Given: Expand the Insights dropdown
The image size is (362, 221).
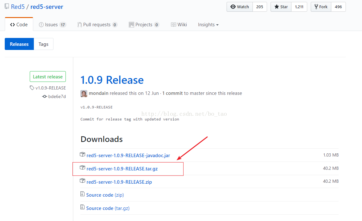Looking at the screenshot, I should click(208, 24).
